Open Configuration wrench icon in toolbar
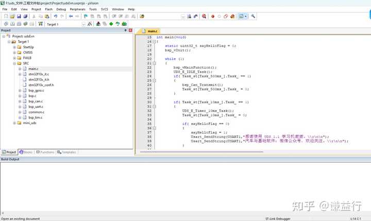This screenshot has height=221, width=371. [253, 17]
